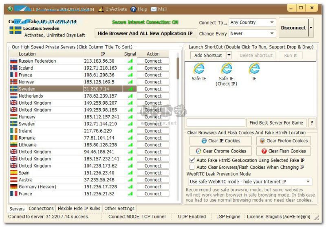Click the shield app icon in title bar
Viewport: 326px width, 227px height.
click(x=10, y=9)
